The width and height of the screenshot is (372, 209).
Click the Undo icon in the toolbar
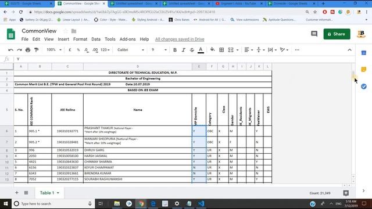tap(10, 50)
